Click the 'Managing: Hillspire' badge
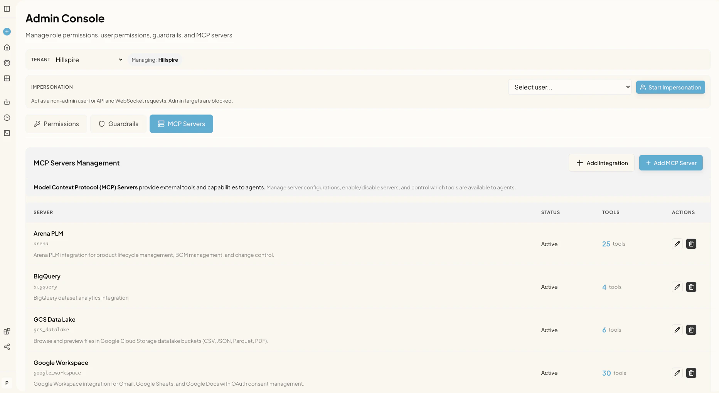 [155, 60]
